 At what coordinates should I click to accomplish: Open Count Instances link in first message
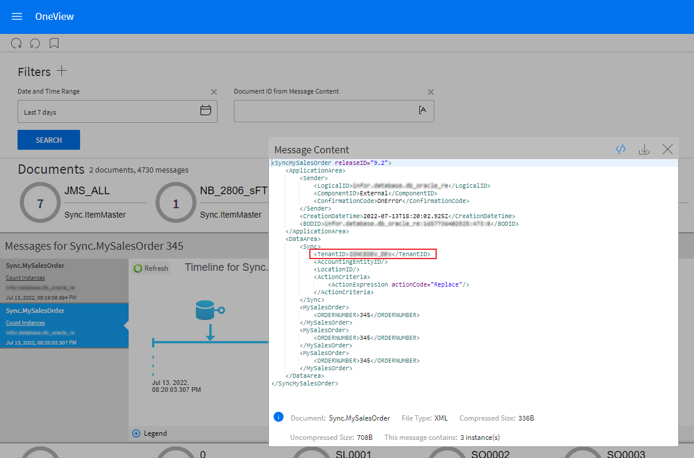tap(25, 278)
